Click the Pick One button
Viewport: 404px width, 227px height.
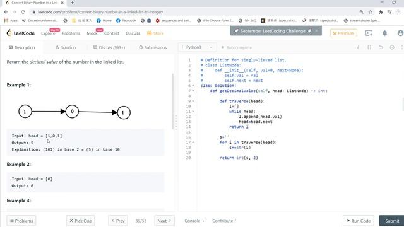[81, 221]
